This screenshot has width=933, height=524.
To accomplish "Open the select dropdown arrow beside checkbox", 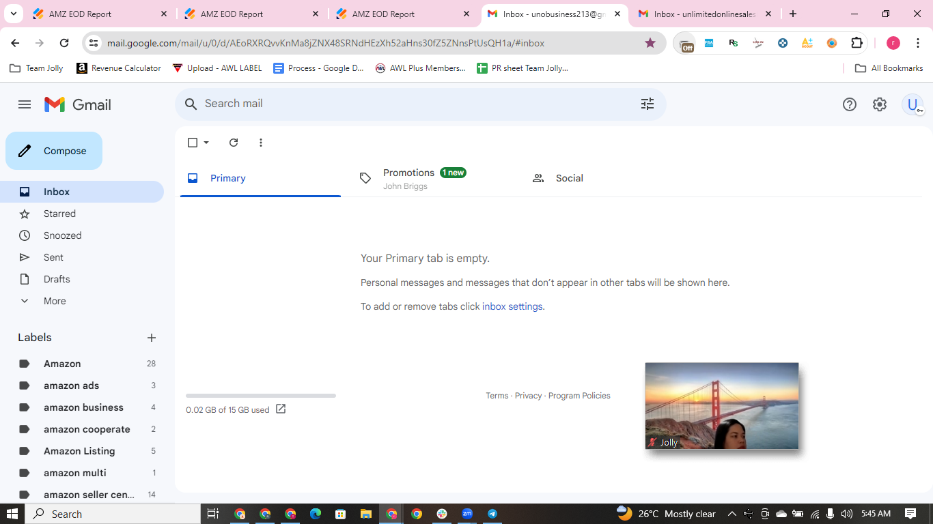I will point(206,143).
